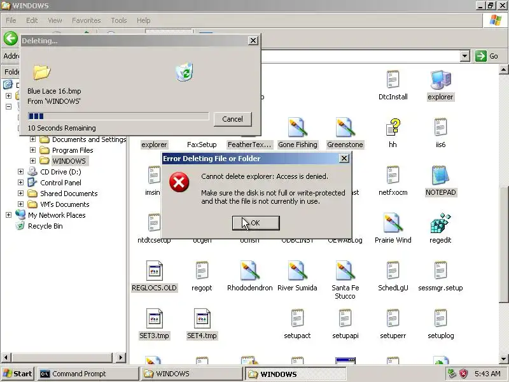Select the NOTEPAD application icon
Screen dimensions: 509x382
[440, 174]
